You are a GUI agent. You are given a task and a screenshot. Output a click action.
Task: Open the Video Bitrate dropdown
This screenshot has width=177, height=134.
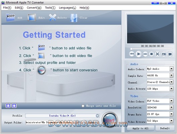[171, 121]
